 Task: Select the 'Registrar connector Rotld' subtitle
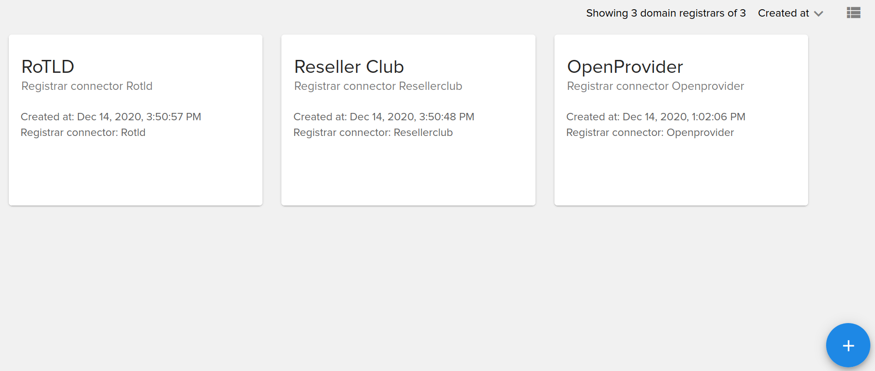click(x=87, y=86)
